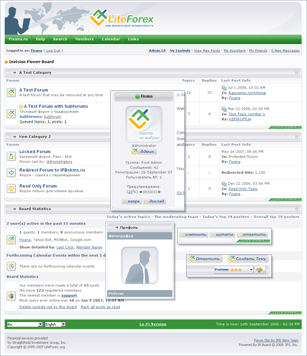Click the moderation tools wrench icon
Viewport: 307px width, 356px height.
260,270
